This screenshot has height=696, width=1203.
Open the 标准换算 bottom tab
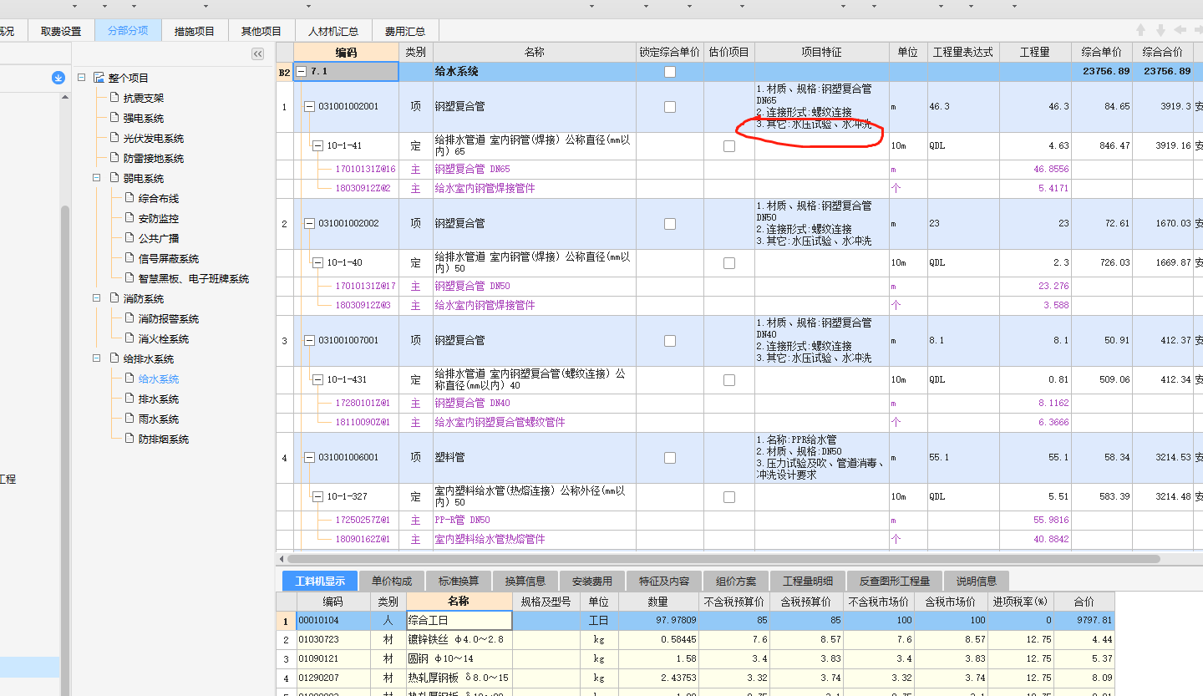coord(459,581)
